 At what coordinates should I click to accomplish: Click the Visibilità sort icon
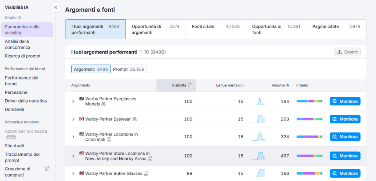(190, 85)
